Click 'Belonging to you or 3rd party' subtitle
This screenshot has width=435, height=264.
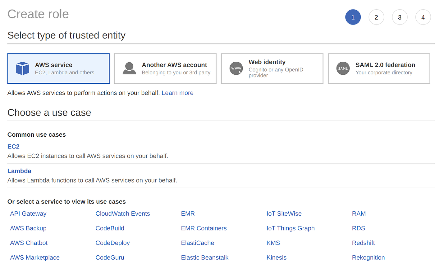(x=176, y=73)
